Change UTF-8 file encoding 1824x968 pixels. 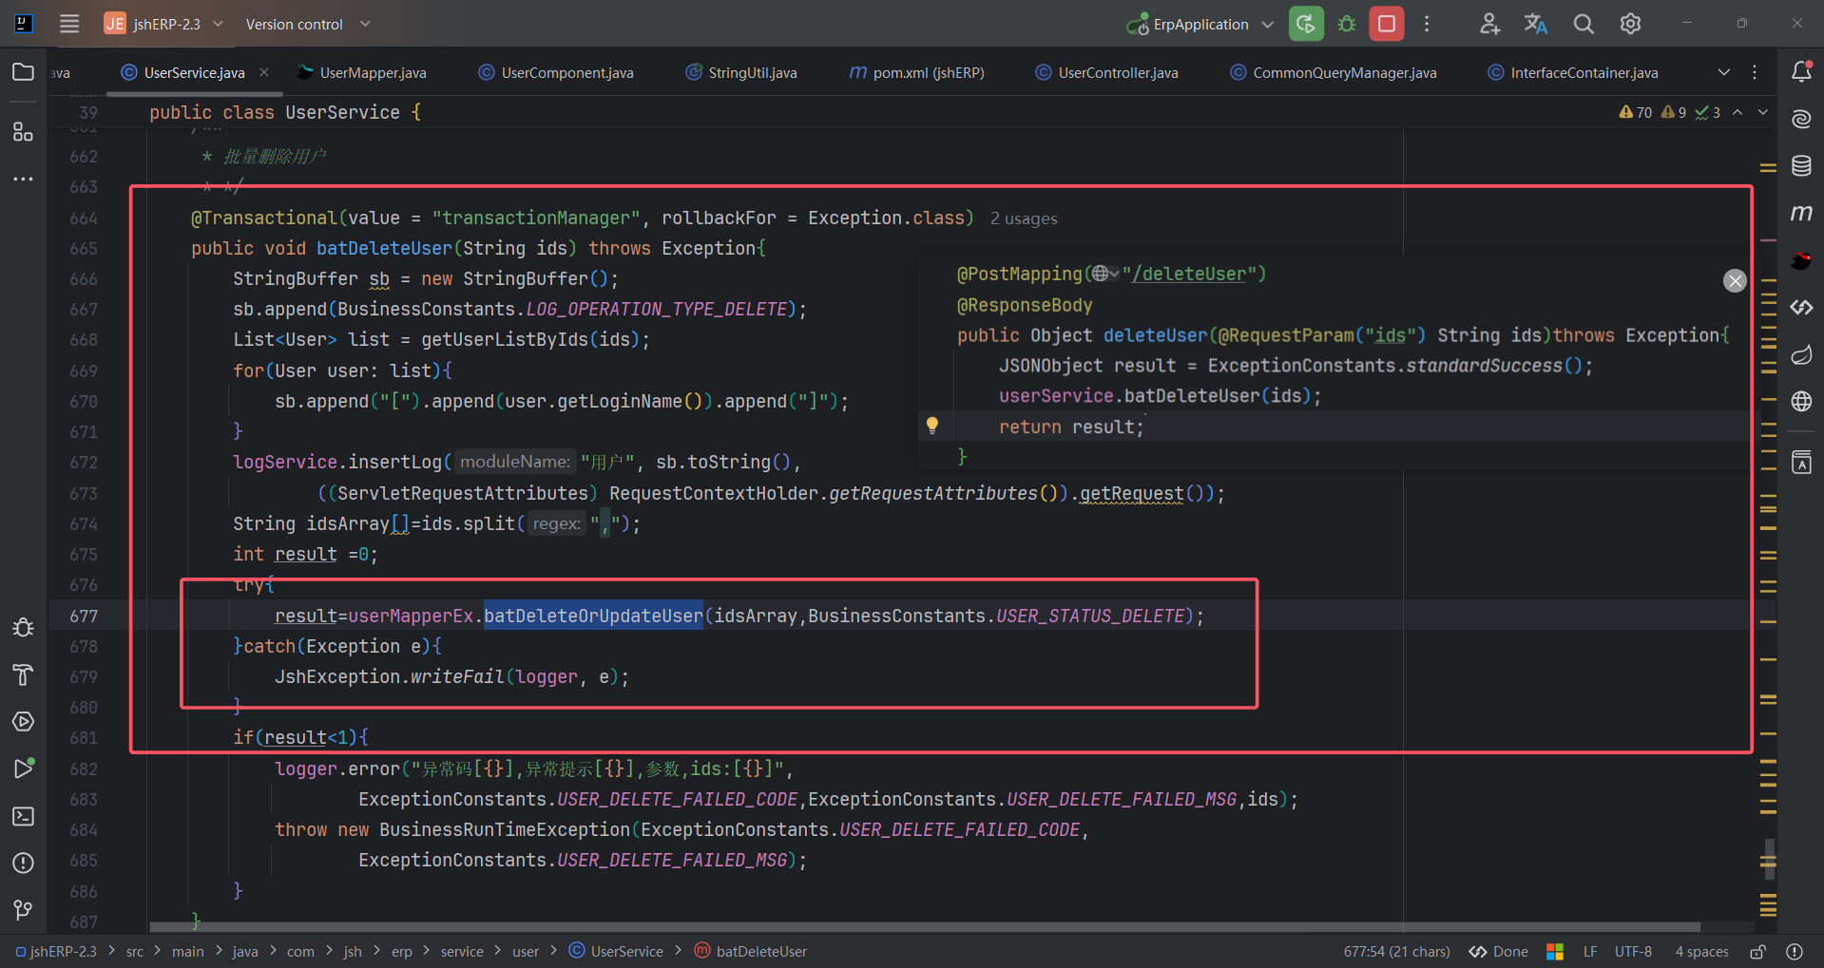coord(1633,951)
